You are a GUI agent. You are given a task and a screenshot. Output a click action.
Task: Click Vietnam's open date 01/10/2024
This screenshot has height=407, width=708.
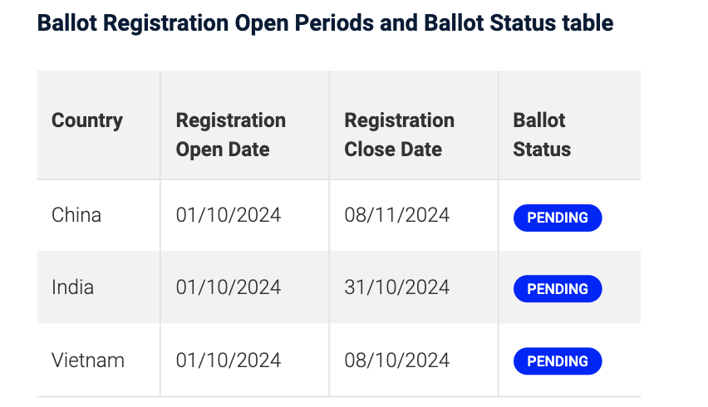tap(229, 360)
